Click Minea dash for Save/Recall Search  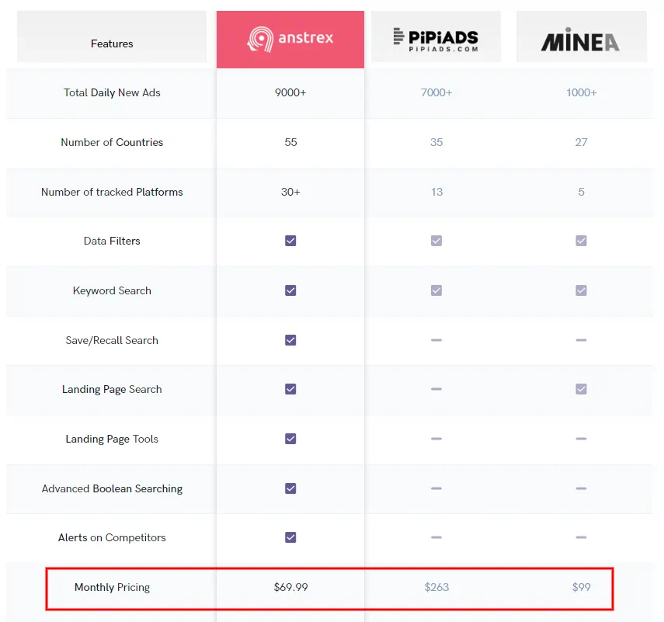(x=582, y=340)
